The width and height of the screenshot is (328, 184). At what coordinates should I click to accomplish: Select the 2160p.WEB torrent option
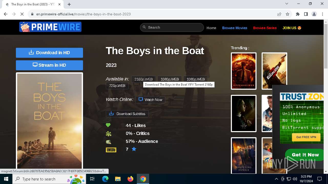143,79
